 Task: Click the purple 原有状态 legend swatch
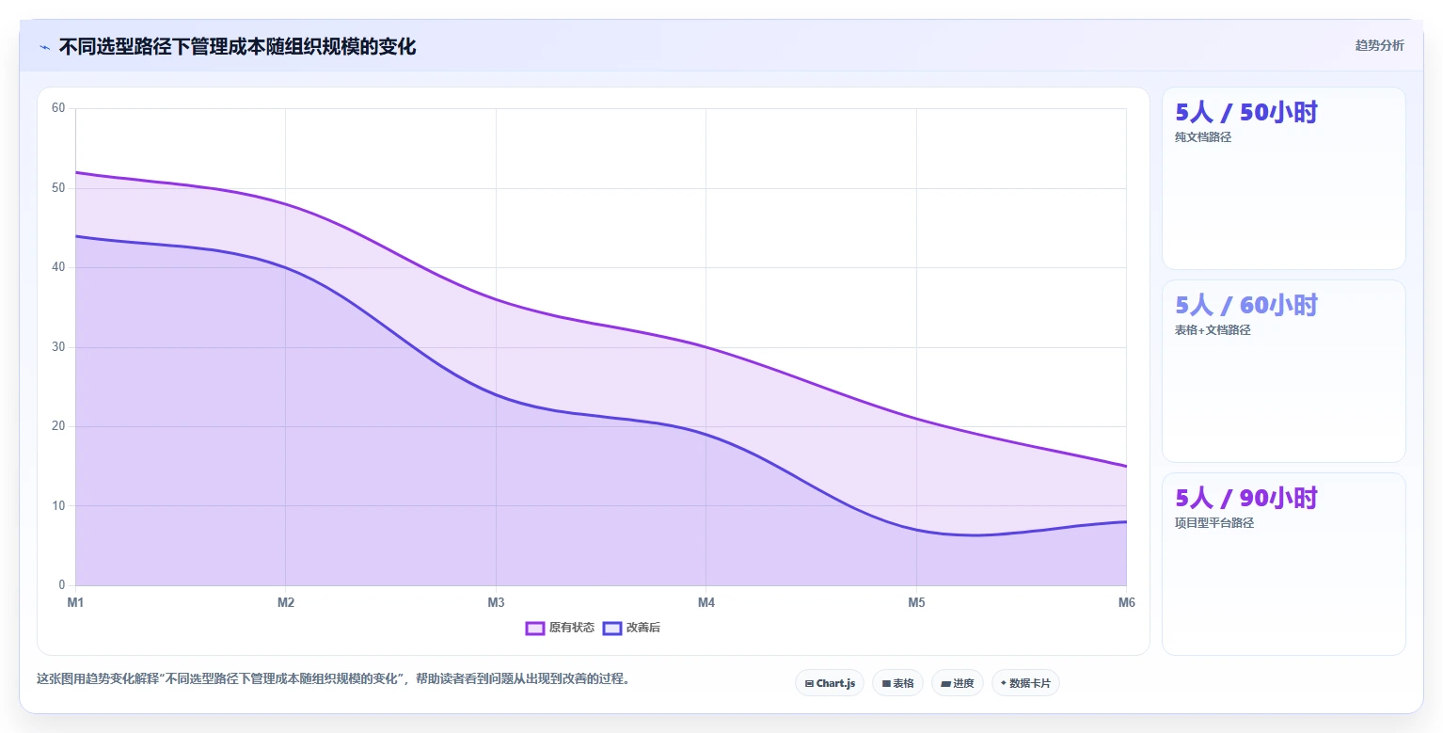535,628
